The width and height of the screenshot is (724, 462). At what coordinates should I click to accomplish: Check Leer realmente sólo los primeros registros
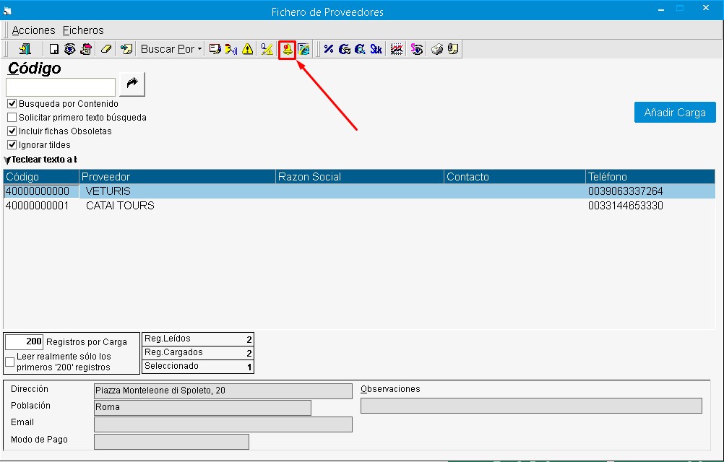pos(10,362)
